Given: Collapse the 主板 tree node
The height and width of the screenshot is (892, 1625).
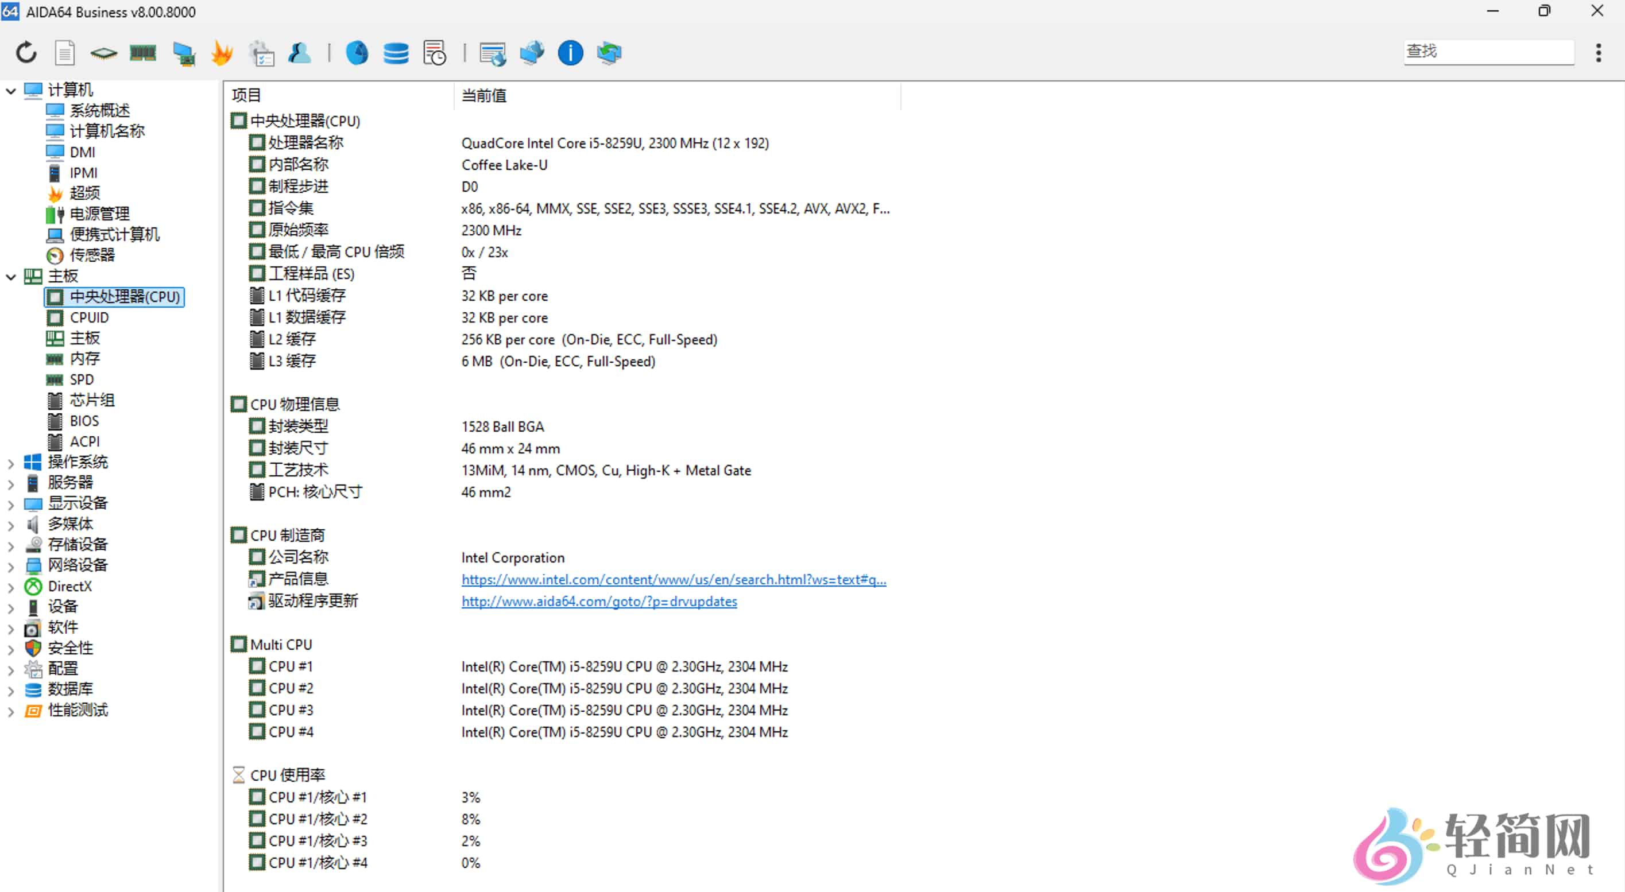Looking at the screenshot, I should (11, 276).
